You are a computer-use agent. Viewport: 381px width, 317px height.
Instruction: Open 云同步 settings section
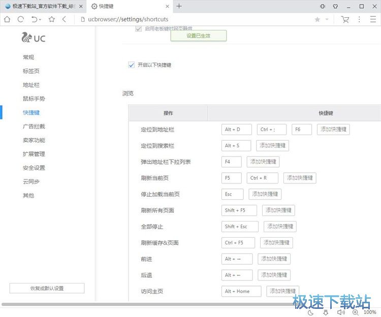pyautogui.click(x=31, y=181)
